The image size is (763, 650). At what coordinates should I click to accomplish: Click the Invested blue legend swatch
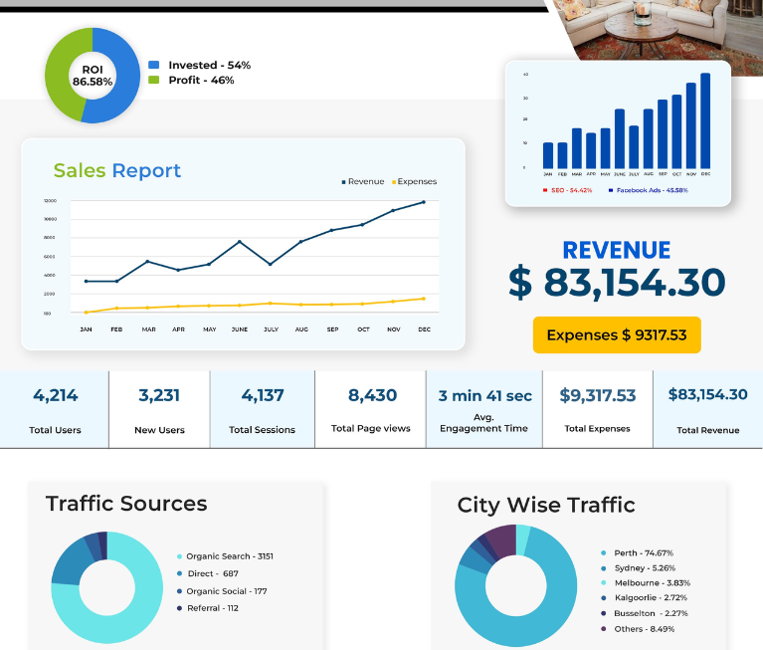click(154, 65)
